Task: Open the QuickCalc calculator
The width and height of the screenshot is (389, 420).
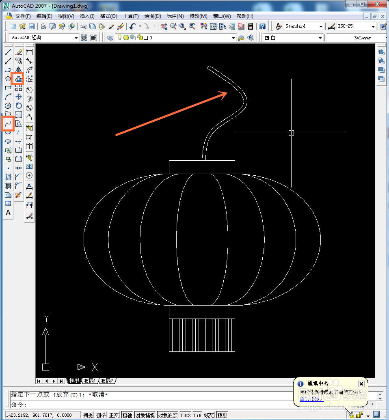Action: (251, 26)
